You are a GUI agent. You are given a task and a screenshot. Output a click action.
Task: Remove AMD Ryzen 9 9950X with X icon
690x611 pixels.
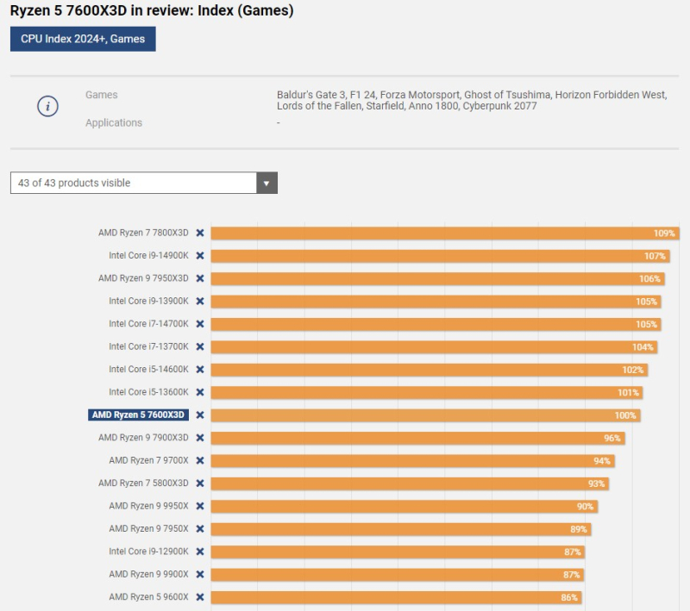coord(200,506)
